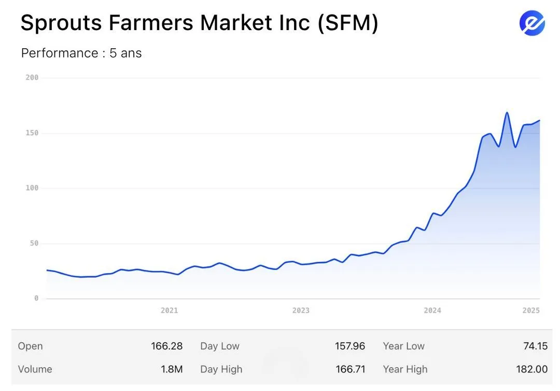This screenshot has width=560, height=391.
Task: Select the 100 gridline label
Action: pyautogui.click(x=32, y=188)
